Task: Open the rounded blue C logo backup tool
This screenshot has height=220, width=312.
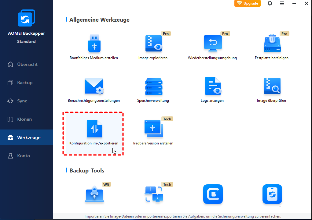Action: tap(213, 194)
